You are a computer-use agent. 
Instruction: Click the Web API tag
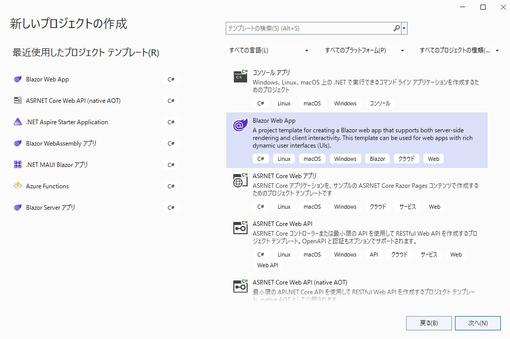(267, 265)
